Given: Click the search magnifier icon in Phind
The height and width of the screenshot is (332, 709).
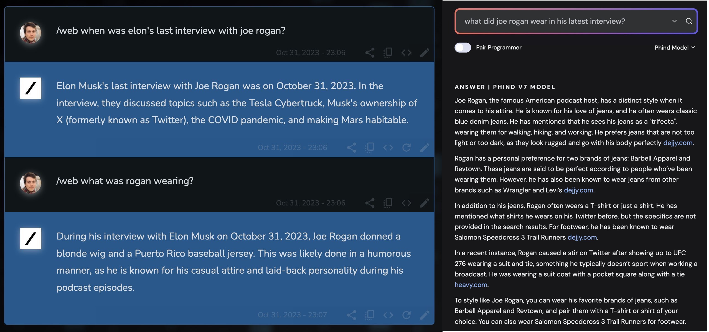Looking at the screenshot, I should (689, 21).
